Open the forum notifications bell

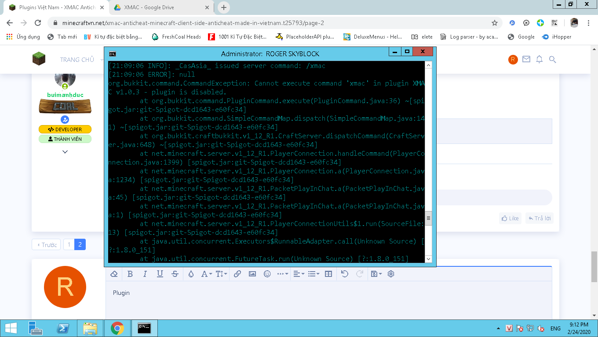tap(539, 60)
